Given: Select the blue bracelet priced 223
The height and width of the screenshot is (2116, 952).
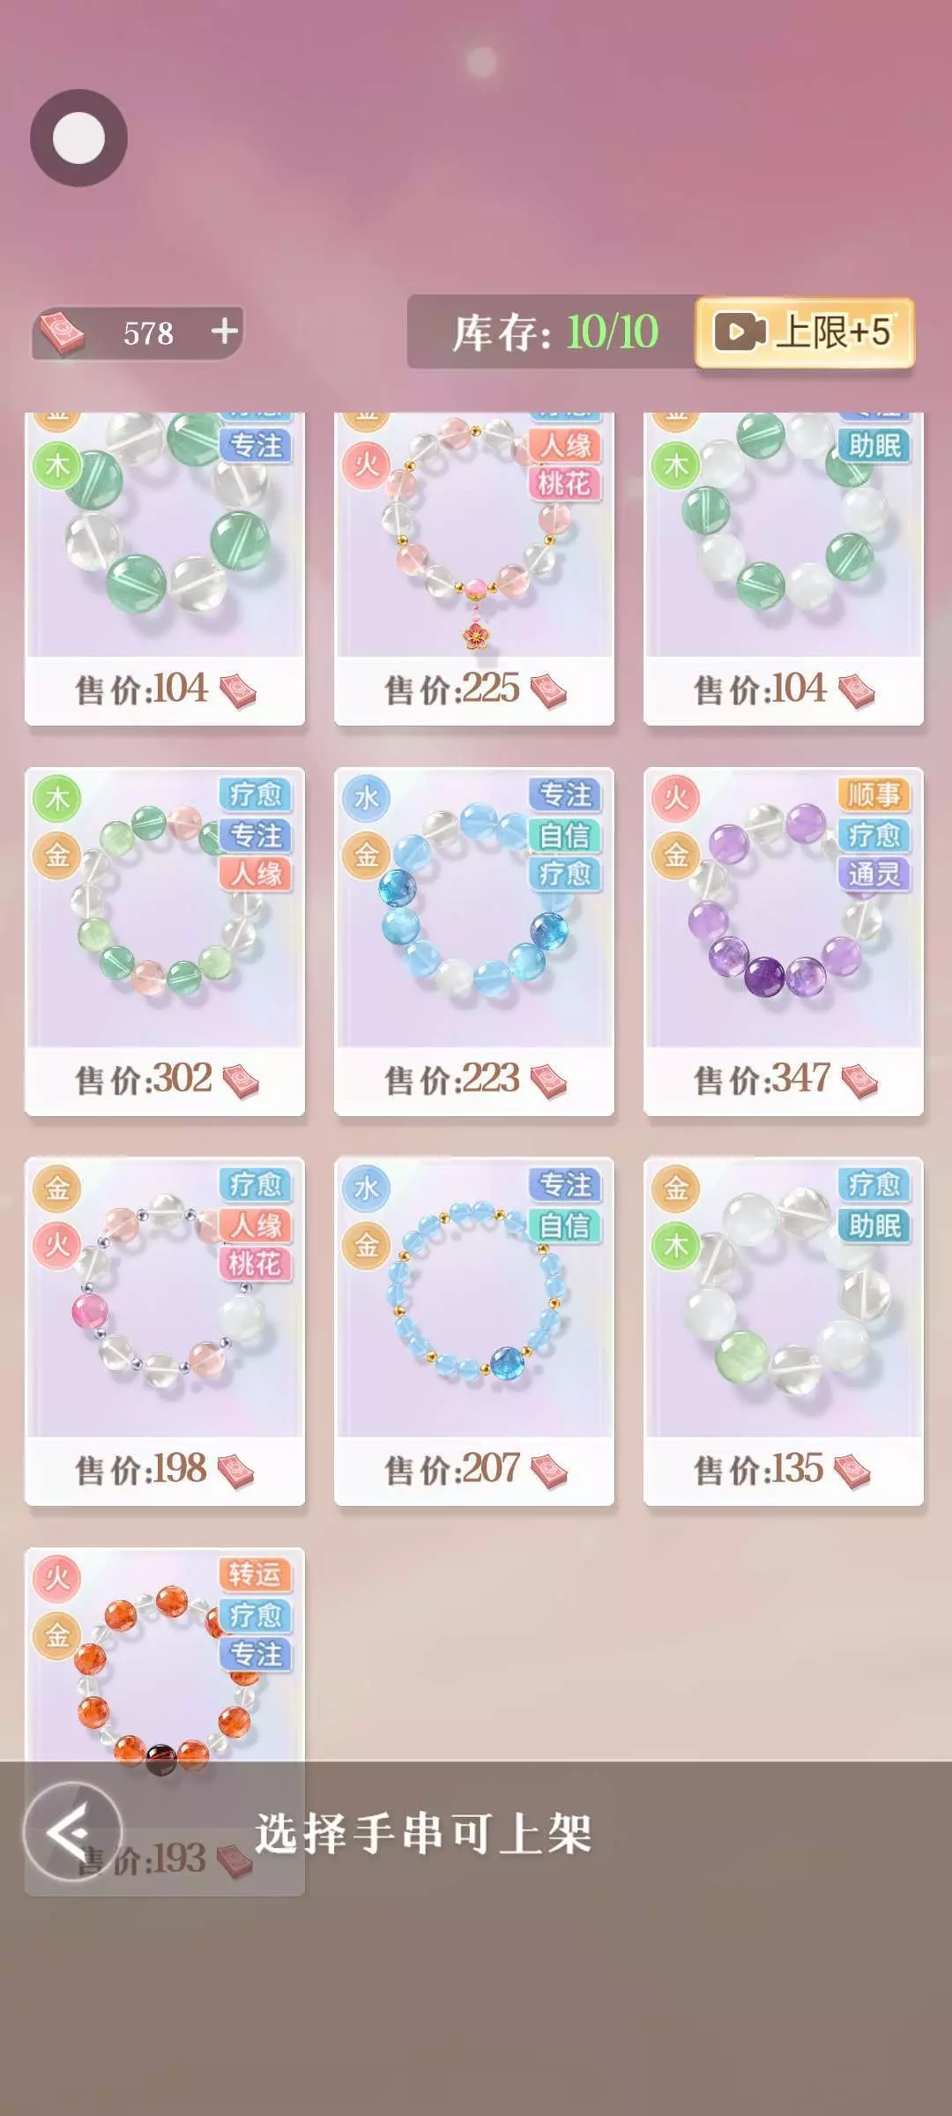Looking at the screenshot, I should pyautogui.click(x=474, y=941).
